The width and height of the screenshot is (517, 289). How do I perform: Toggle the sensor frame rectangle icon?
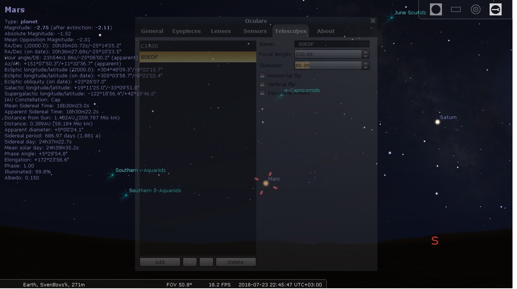point(456,9)
